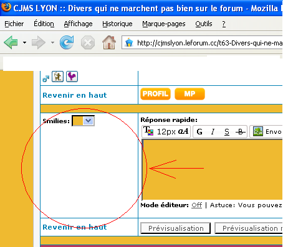This screenshot has height=247, width=283.
Task: Open back button history dropdown arrow
Action: pyautogui.click(x=24, y=43)
